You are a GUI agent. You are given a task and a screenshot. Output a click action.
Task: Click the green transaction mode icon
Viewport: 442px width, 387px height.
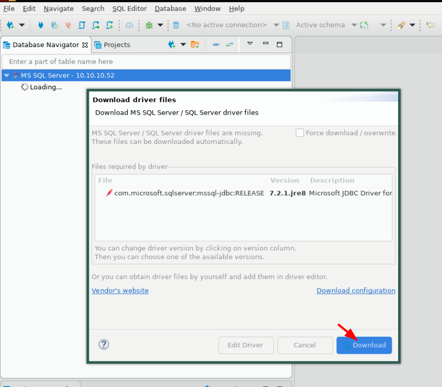(364, 25)
